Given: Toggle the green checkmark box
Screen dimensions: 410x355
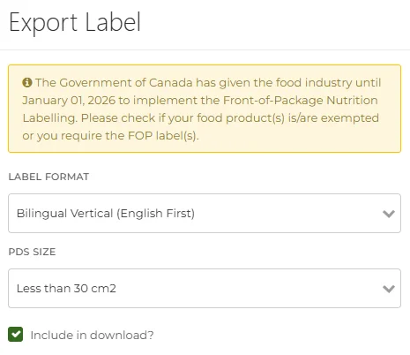Looking at the screenshot, I should coord(16,335).
